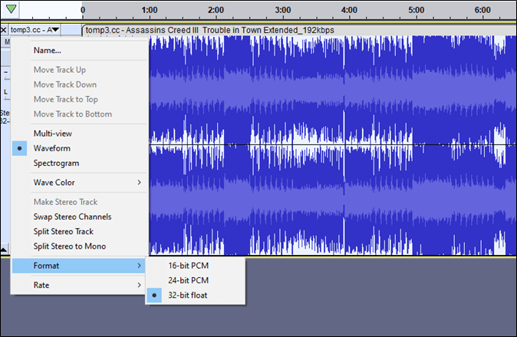Click the Assassins Creed III clip title bar
The height and width of the screenshot is (337, 517).
[x=230, y=30]
